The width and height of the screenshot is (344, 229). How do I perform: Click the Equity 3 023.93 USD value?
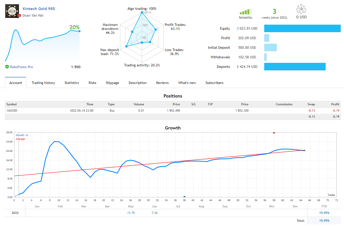pyautogui.click(x=247, y=28)
